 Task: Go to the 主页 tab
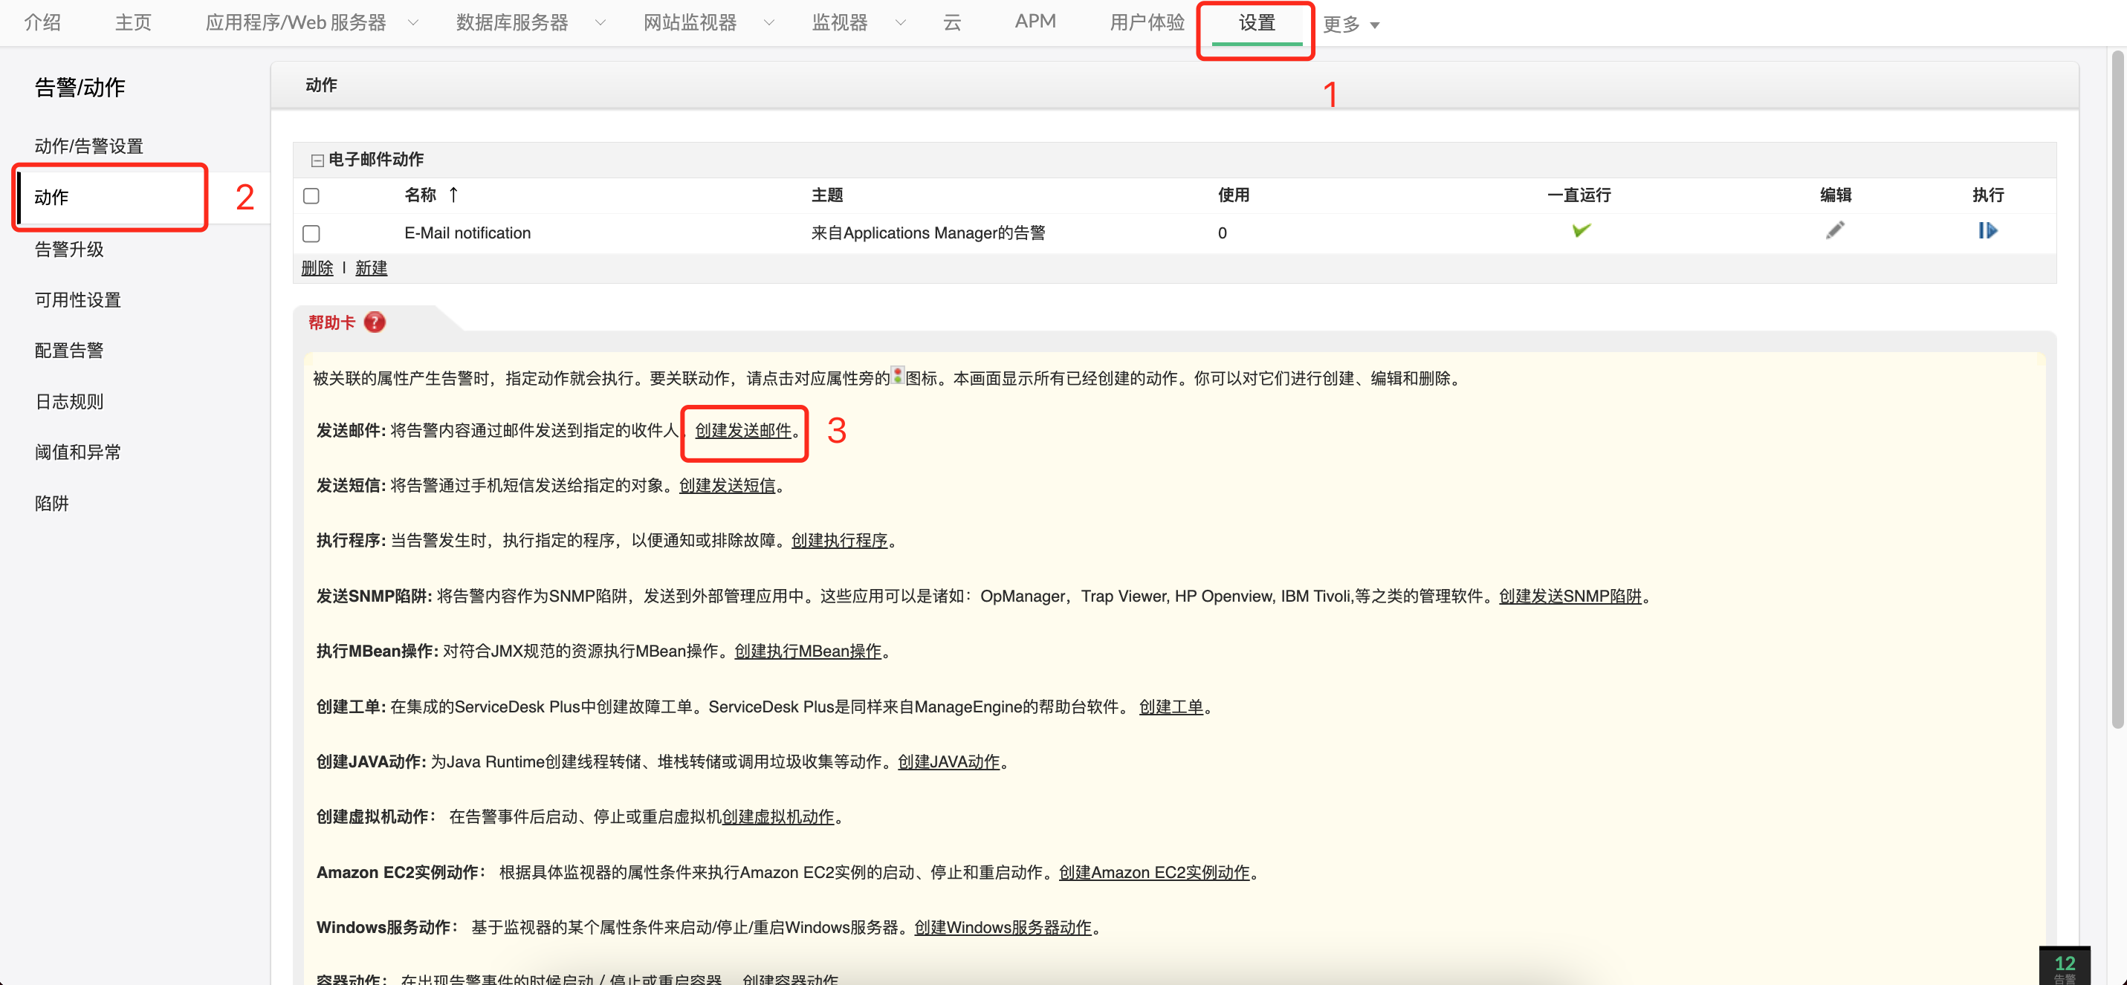(x=133, y=22)
